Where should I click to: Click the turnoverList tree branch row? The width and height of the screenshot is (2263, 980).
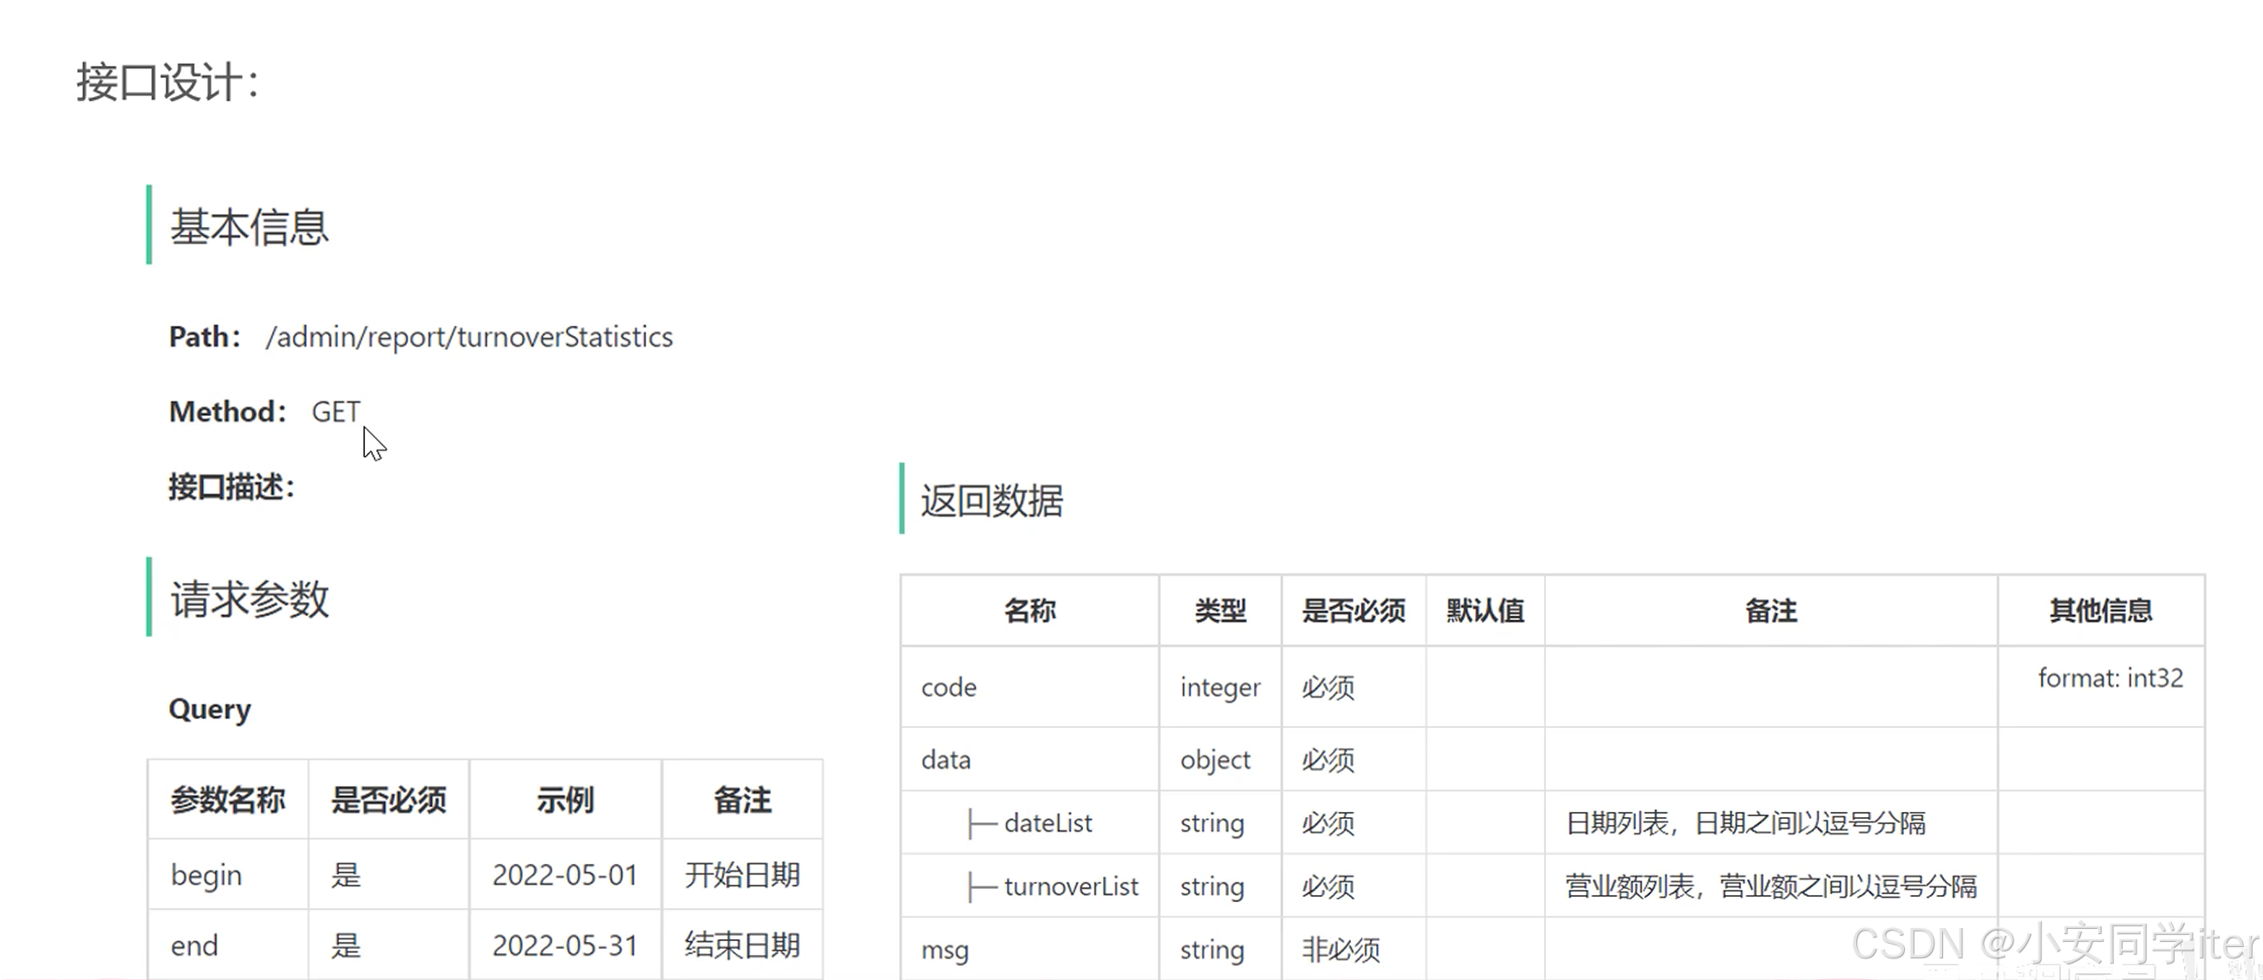tap(1070, 886)
